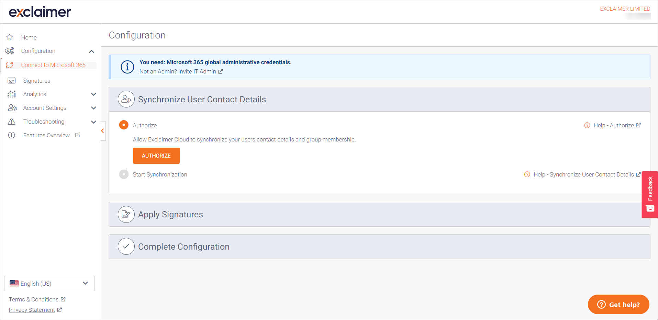Click the Features Overview info icon
Screen dimensions: 658x320
click(12, 135)
